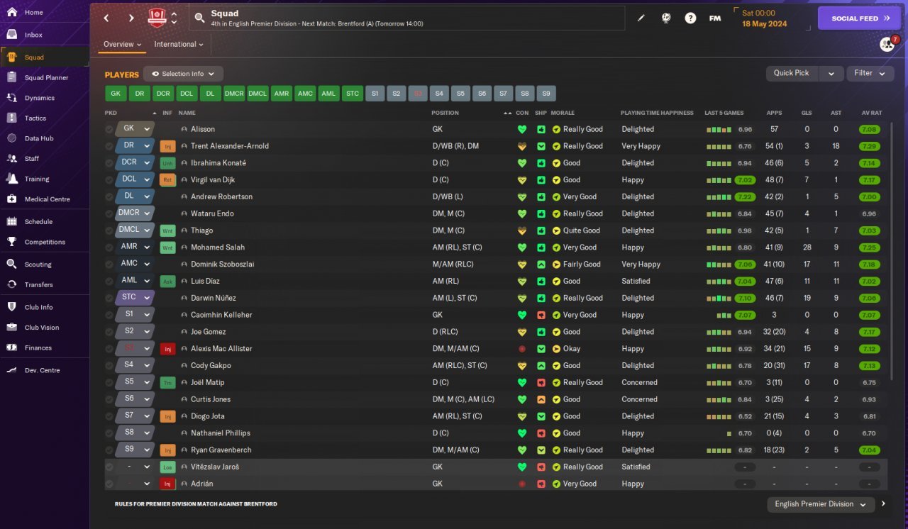Open Alexis Mac Allister's player profile
The width and height of the screenshot is (908, 529).
221,349
